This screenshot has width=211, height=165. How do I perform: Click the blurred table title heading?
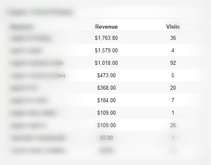[x=40, y=12]
